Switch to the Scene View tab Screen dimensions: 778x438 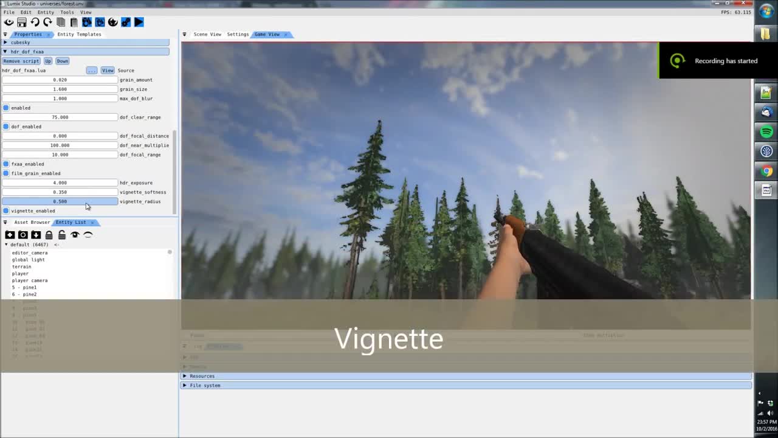click(x=207, y=34)
